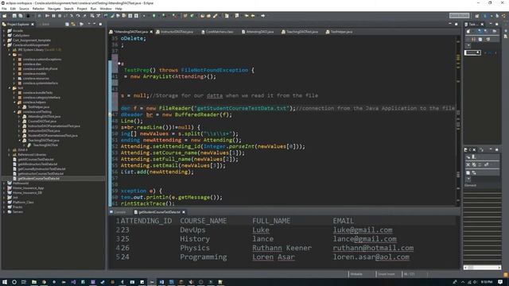Switch to CoreMatchers.class editor tab
This screenshot has width=509, height=286.
coord(217,32)
